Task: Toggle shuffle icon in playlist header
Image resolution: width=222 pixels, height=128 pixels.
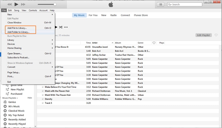Action: click(x=61, y=27)
